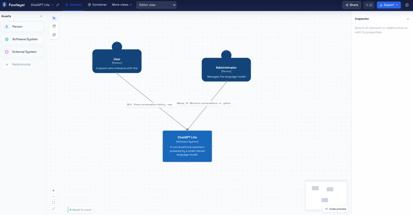Image resolution: width=413 pixels, height=215 pixels.
Task: Click the fit-to-view frame icon
Action: click(54, 203)
